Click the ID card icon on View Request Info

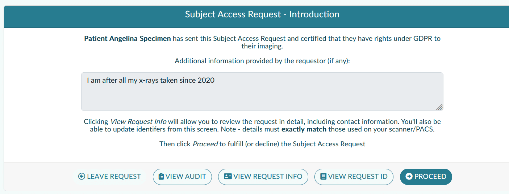pyautogui.click(x=228, y=176)
